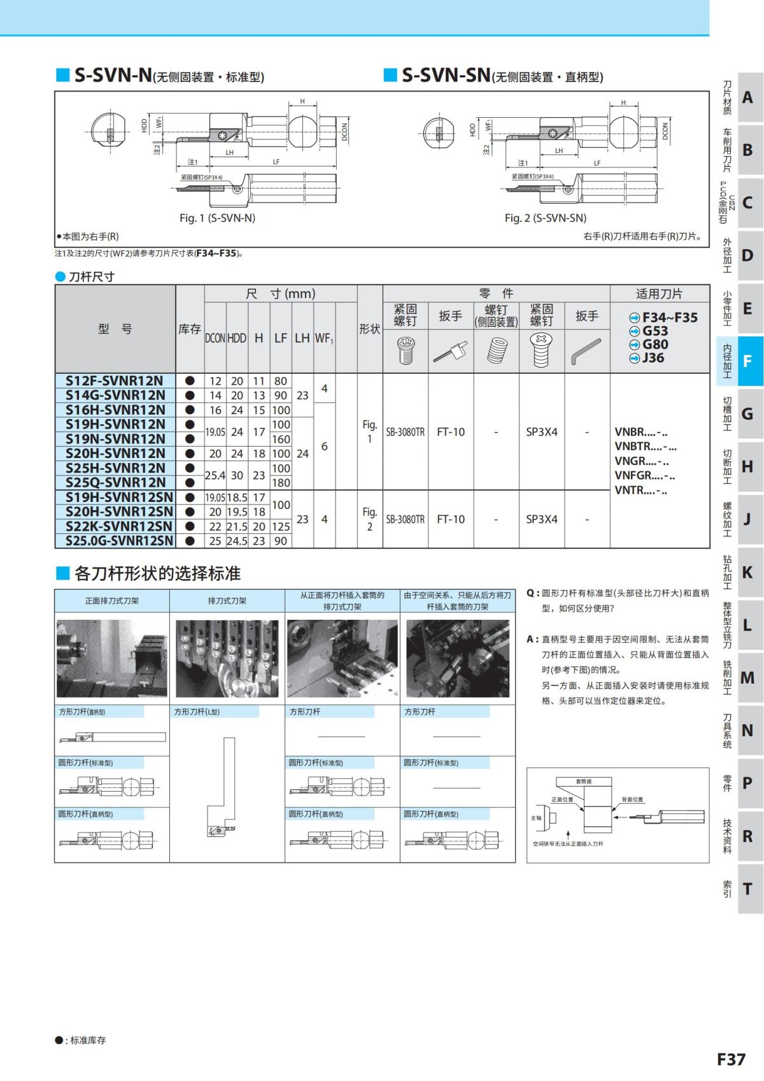Open section tab D 外径加工
The height and width of the screenshot is (1081, 764).
(740, 255)
